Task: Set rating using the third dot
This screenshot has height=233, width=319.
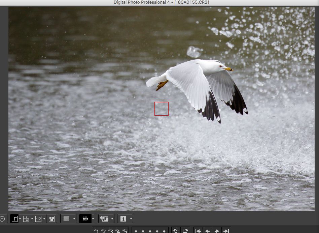Action: pos(150,231)
